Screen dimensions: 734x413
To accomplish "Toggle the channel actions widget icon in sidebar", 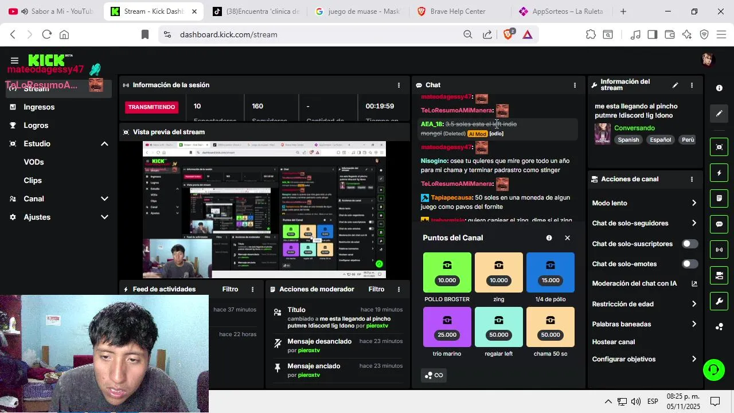I will [719, 276].
